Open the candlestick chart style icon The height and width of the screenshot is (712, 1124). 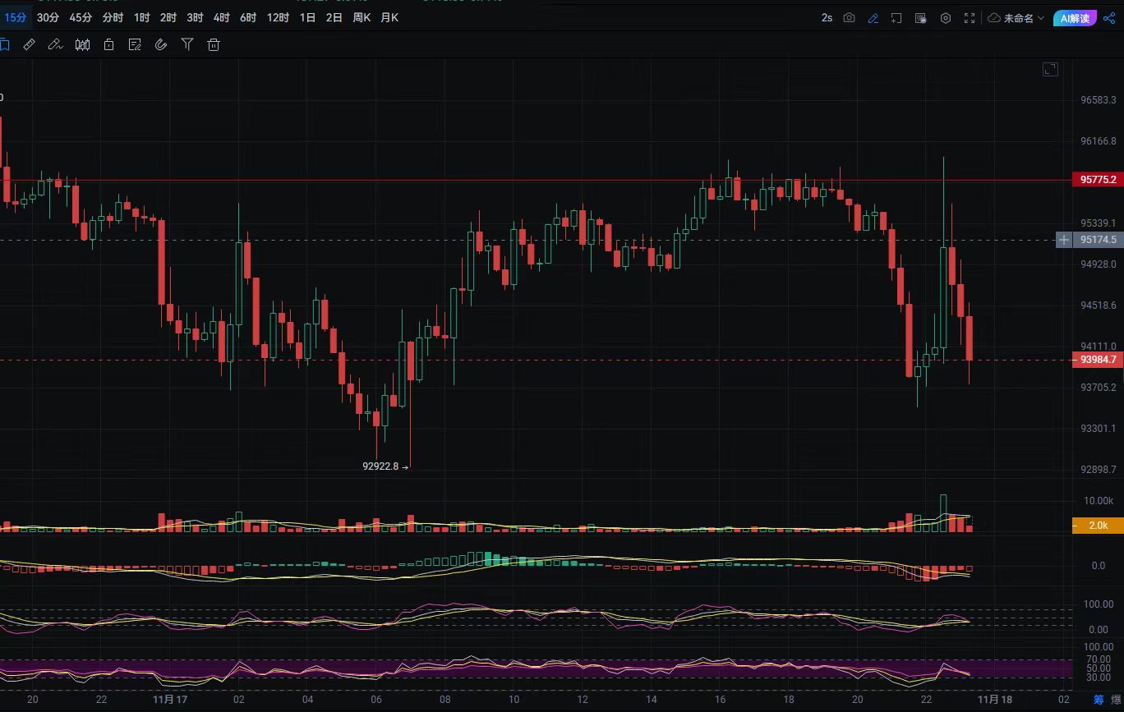82,45
